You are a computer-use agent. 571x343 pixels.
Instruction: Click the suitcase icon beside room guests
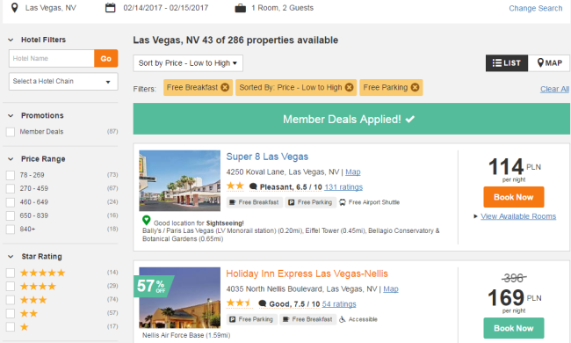tap(240, 8)
